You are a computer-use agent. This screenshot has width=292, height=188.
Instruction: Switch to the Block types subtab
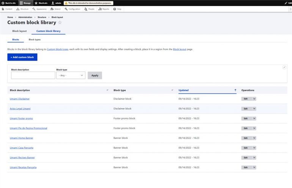(35, 39)
